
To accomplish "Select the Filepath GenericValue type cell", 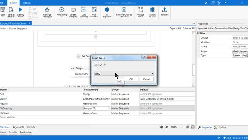I will 97,104.
